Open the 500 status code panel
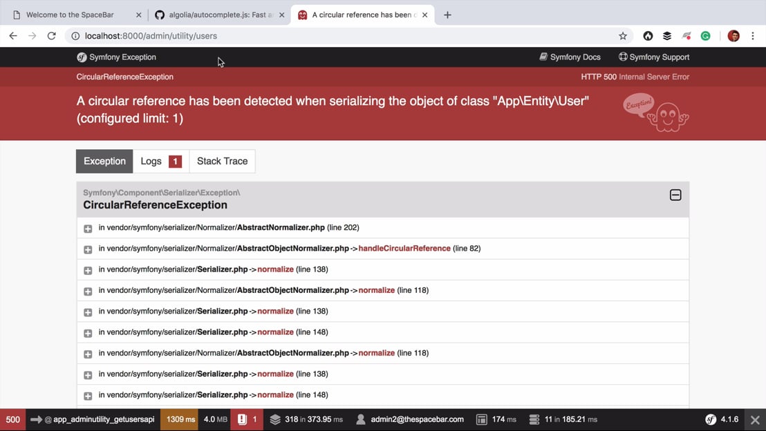 tap(12, 419)
